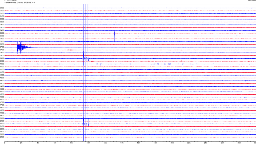256x144 pixels.
Task: Click the station code label "IG.ASMO.00.EHZ"
Action: click(x=11, y=1)
